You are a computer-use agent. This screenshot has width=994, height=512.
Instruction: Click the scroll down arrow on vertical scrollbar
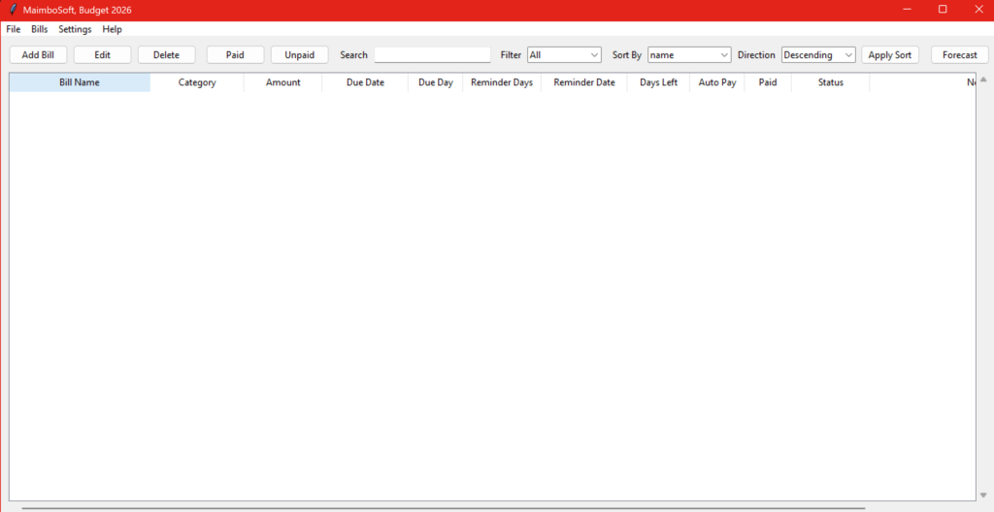[x=983, y=496]
